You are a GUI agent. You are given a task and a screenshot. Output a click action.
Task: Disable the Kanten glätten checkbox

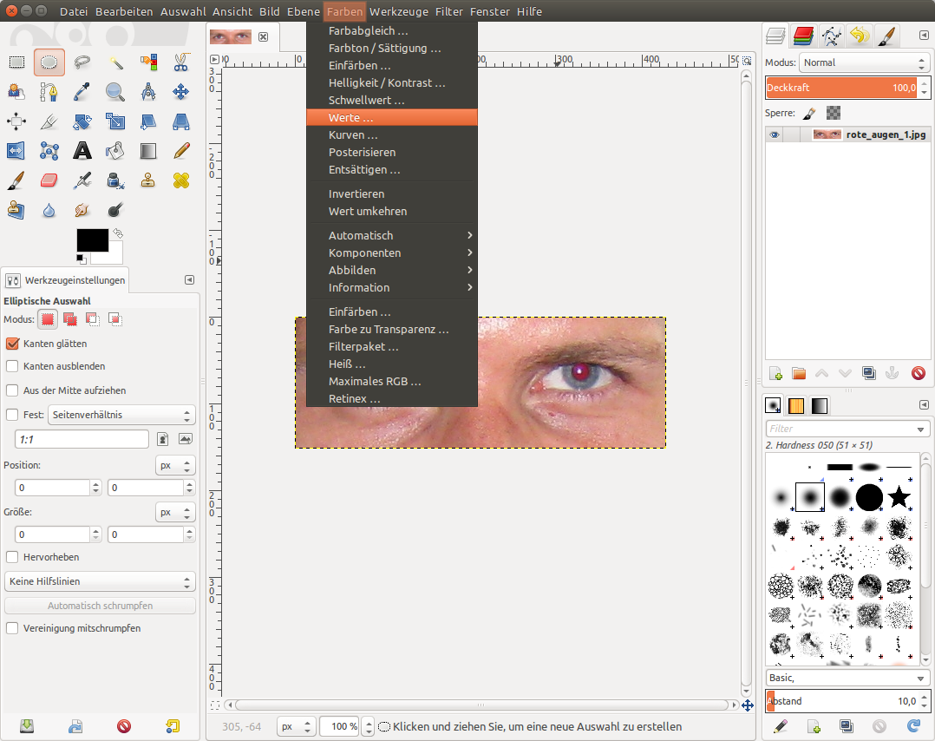(12, 344)
